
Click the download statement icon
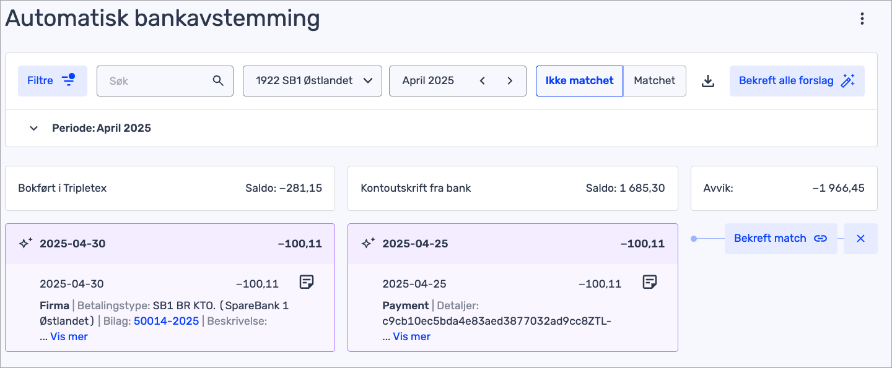tap(708, 81)
